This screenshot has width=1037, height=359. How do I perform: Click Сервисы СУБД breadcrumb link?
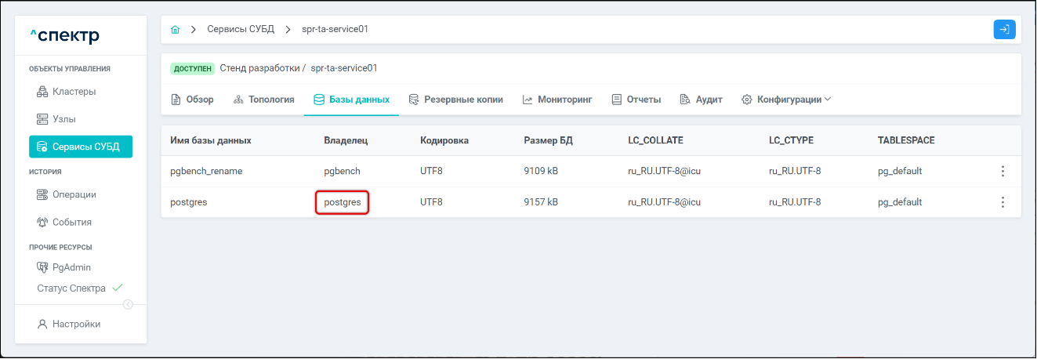(241, 30)
